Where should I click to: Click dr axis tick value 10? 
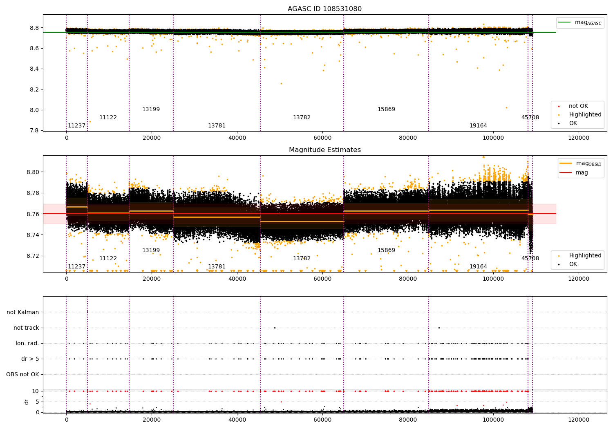[36, 391]
